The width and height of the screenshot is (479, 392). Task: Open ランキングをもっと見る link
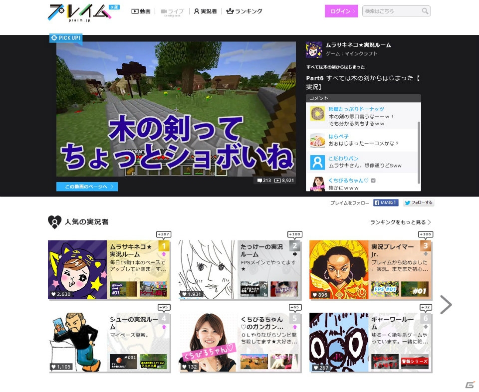click(x=401, y=222)
